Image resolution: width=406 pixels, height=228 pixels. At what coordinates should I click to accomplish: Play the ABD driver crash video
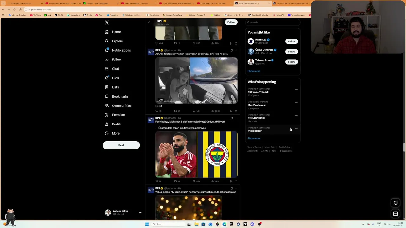coord(196,80)
